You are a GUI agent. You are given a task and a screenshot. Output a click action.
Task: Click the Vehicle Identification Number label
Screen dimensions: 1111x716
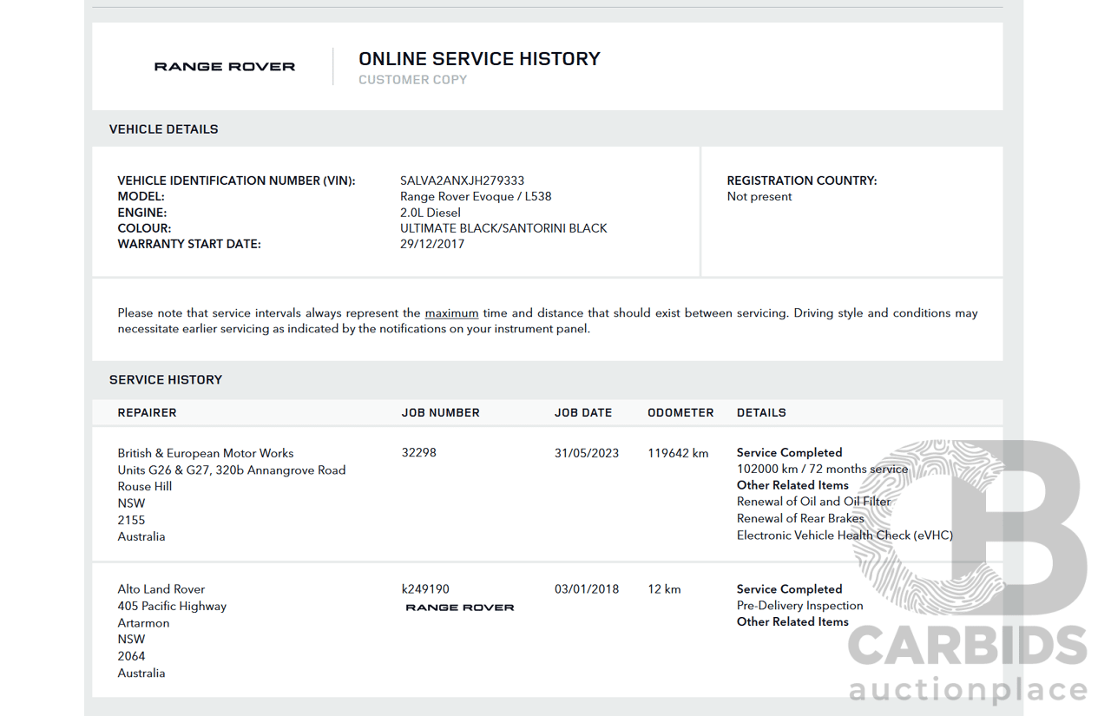click(236, 181)
